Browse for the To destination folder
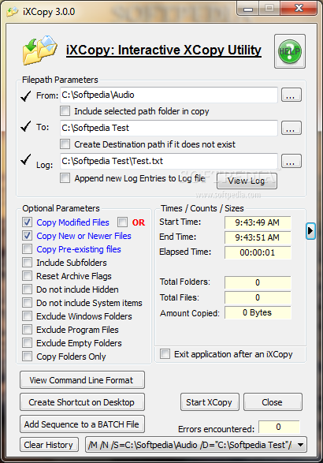Screen dimensions: 323x463 pos(291,128)
